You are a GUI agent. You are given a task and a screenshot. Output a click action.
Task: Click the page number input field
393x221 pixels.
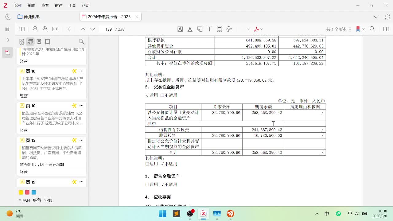tap(108, 29)
